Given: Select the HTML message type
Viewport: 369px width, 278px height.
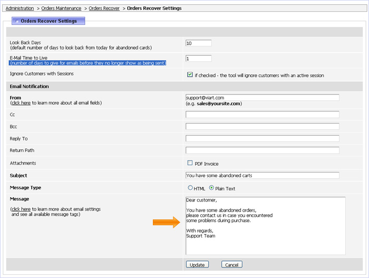Looking at the screenshot, I should (190, 188).
